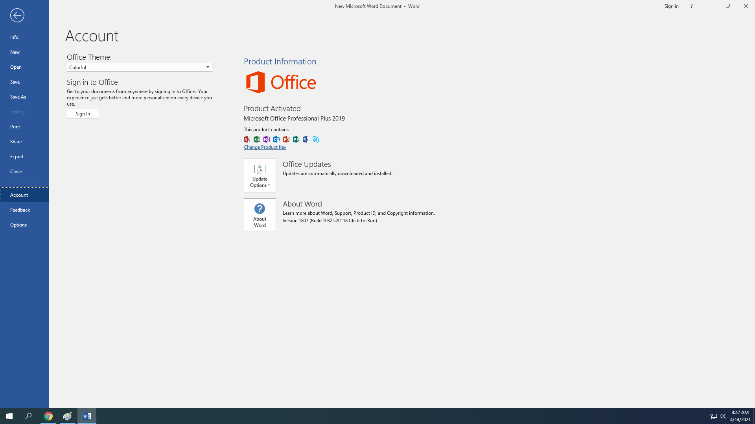Click the Account sidebar item

tap(24, 195)
